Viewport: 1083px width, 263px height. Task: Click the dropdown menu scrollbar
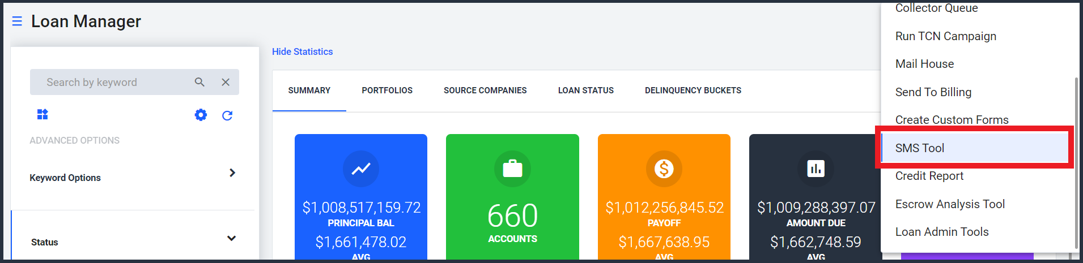[x=1076, y=163]
